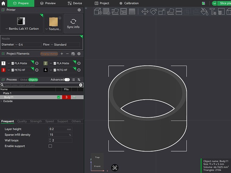Click the tool icon right of Text tool
The width and height of the screenshot is (231, 173).
click(x=221, y=11)
